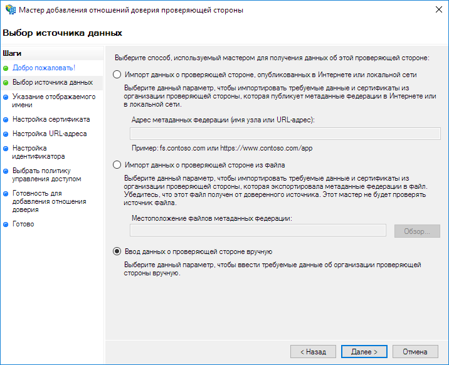Image resolution: width=449 pixels, height=365 pixels.
Task: Click the metadata file location field
Action: tap(258, 231)
